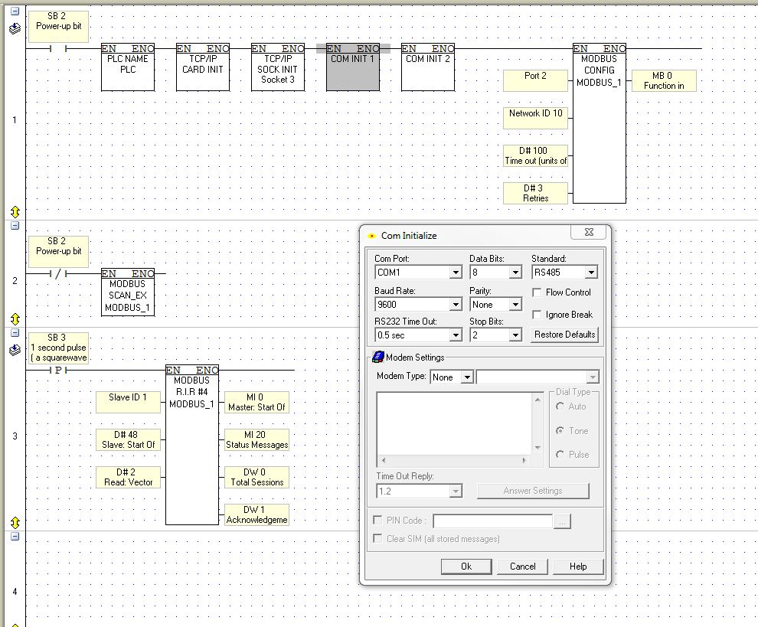Click the modem init strings text area
This screenshot has height=627, width=758.
[x=454, y=423]
